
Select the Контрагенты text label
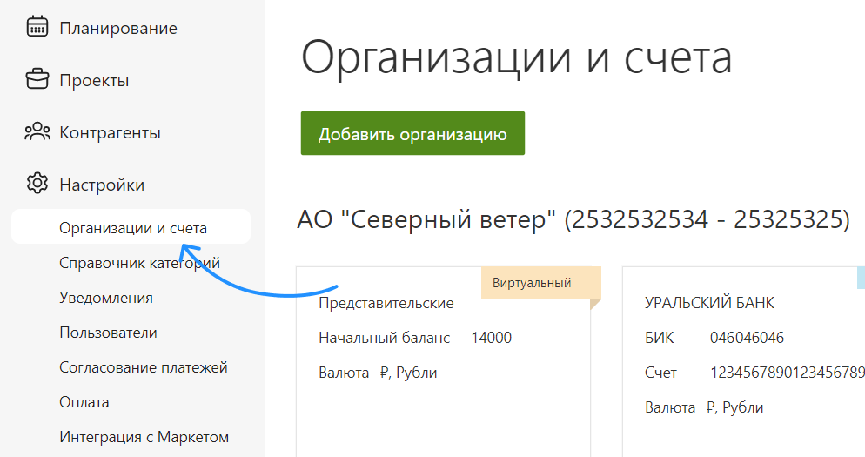pyautogui.click(x=110, y=133)
